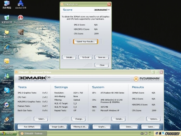181x136 pixels.
Task: Launch Internet Explorer from desktop
Action: pos(7,49)
